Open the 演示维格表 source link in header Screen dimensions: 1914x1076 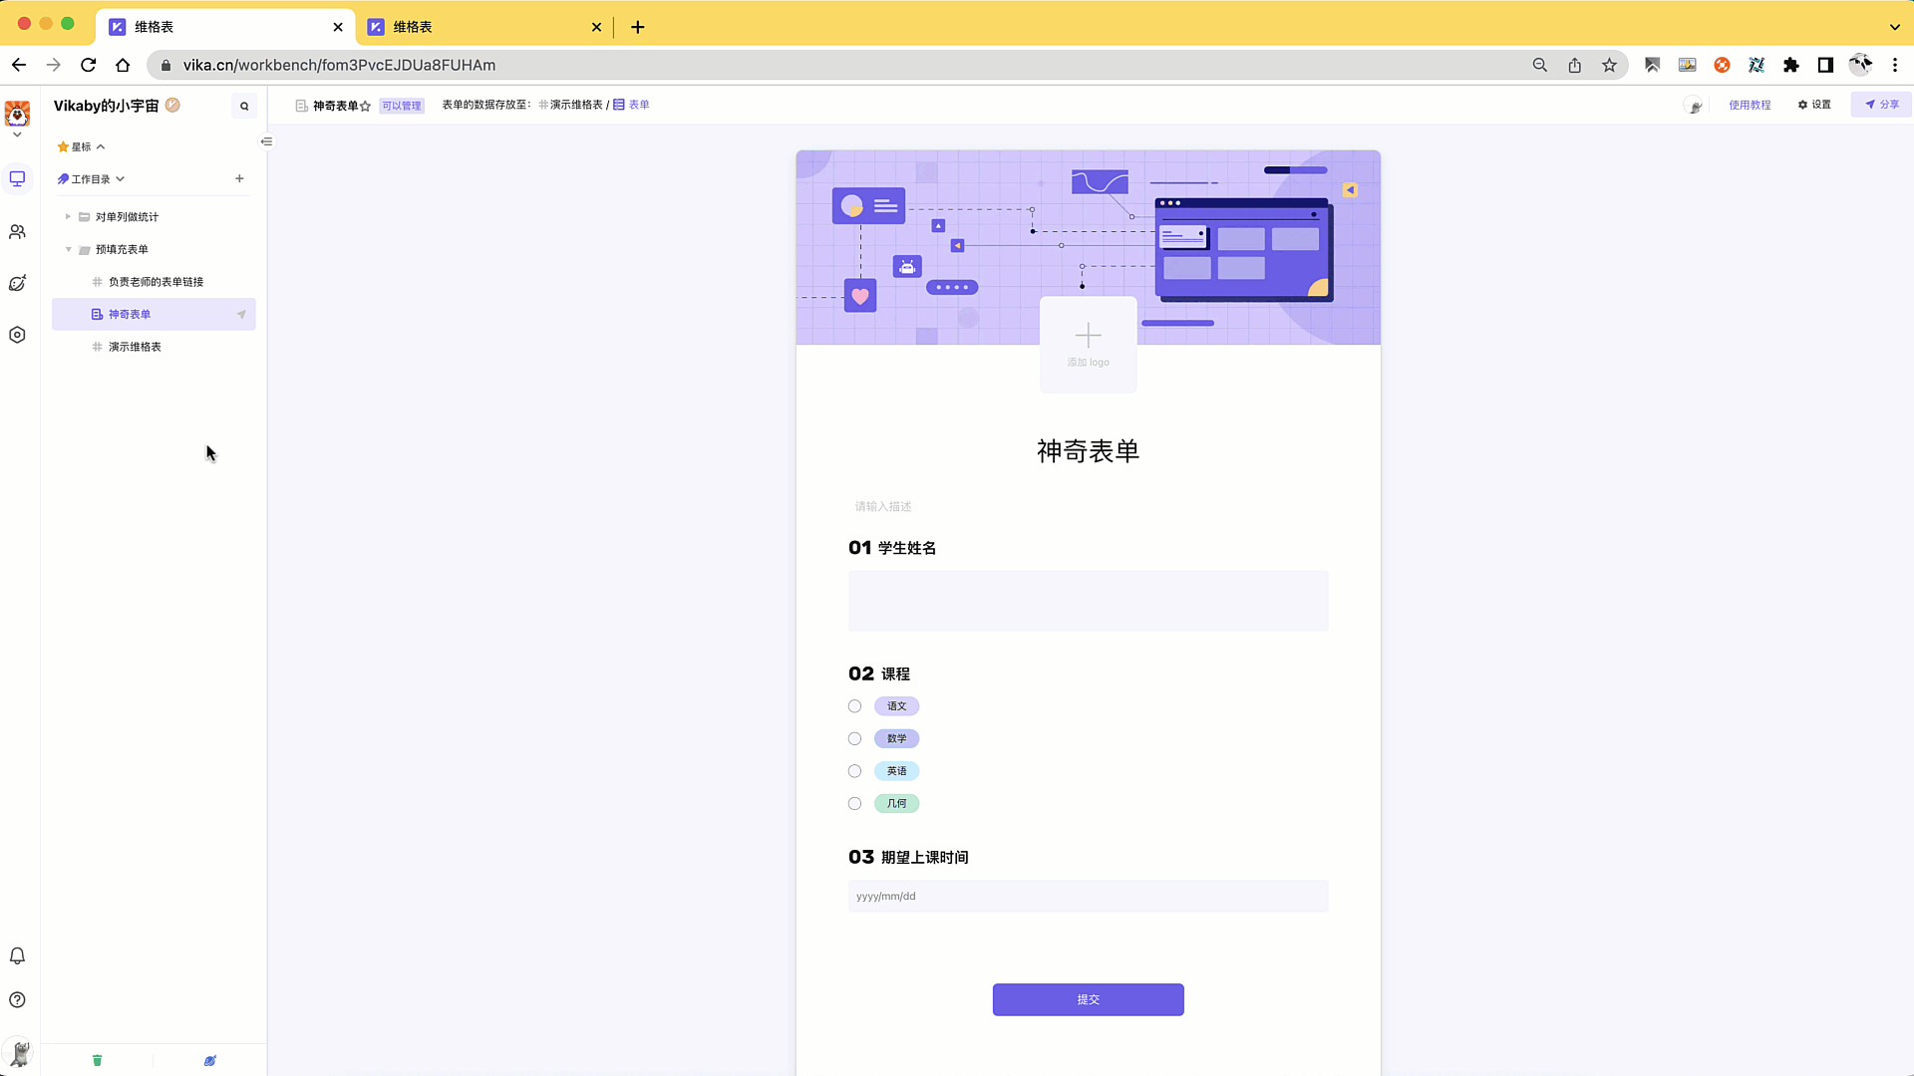571,105
